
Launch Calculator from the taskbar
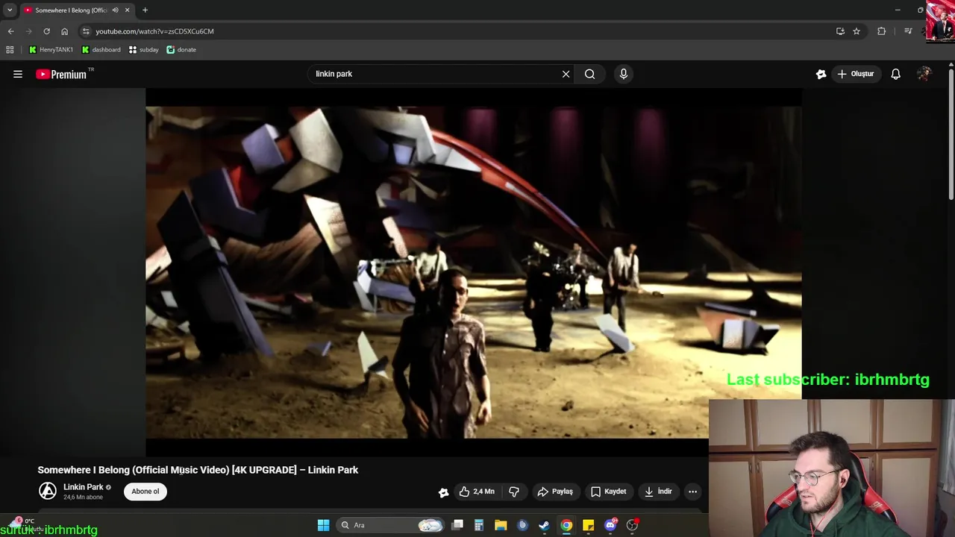pyautogui.click(x=479, y=525)
